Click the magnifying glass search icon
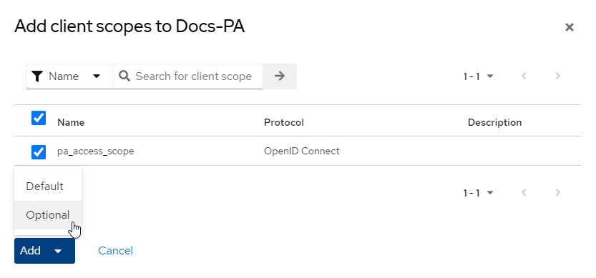This screenshot has width=596, height=278. pyautogui.click(x=124, y=76)
